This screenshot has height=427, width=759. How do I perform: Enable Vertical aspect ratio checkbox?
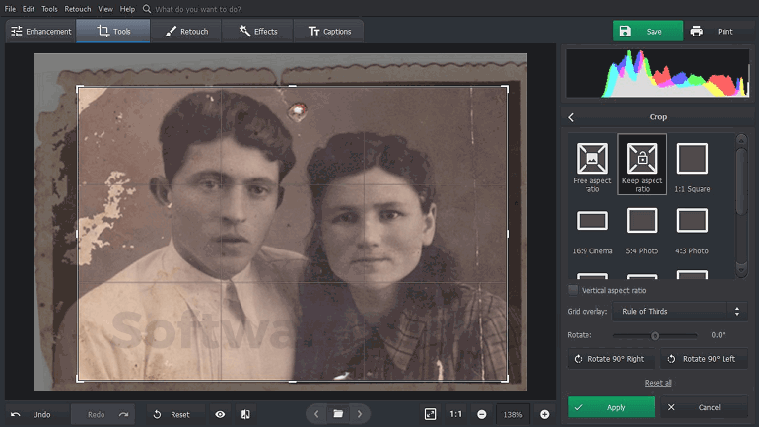pyautogui.click(x=574, y=290)
